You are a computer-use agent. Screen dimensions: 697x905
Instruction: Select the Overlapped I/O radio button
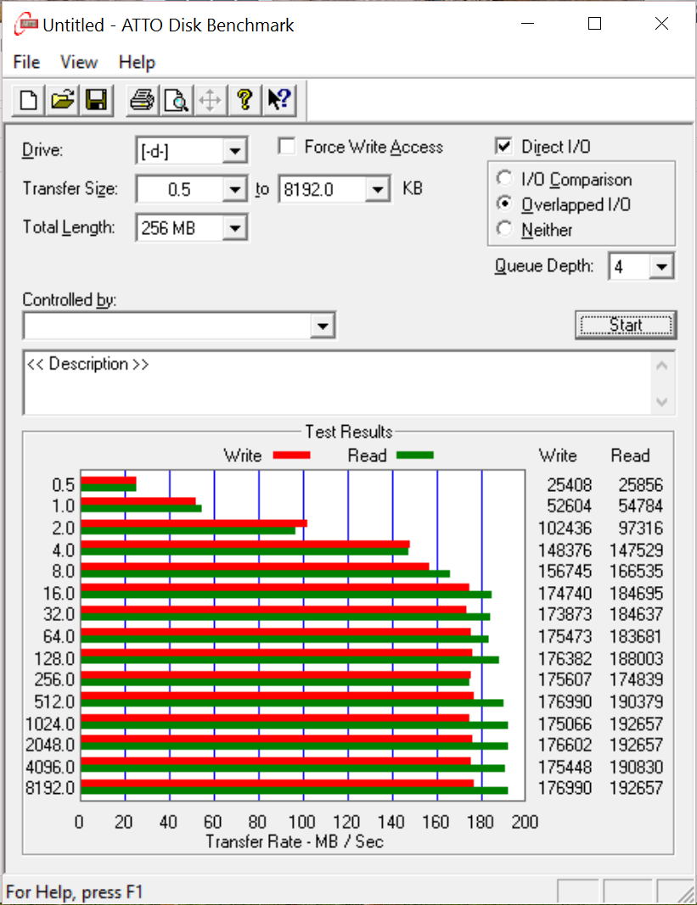coord(504,204)
